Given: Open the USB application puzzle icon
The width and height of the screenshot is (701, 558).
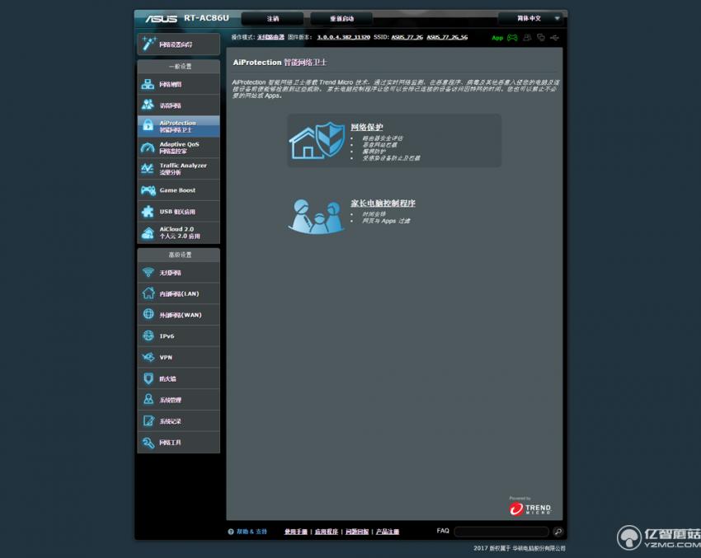Looking at the screenshot, I should point(148,211).
